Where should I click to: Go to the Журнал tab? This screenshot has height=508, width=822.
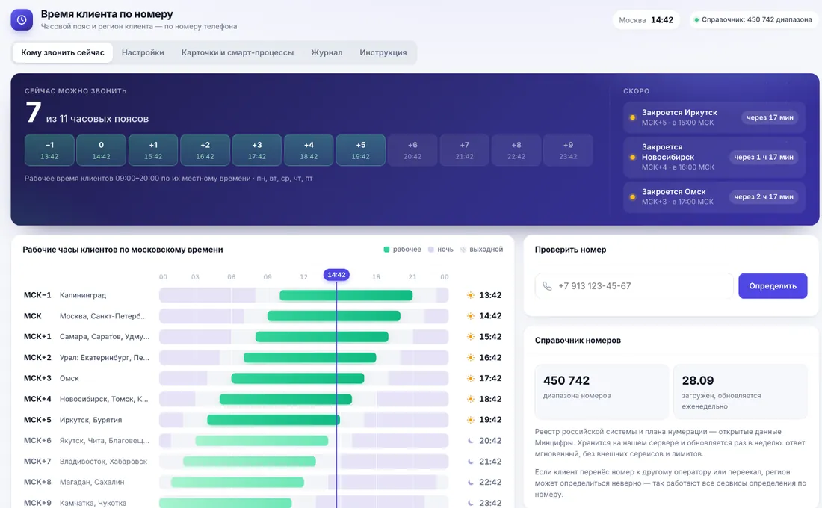327,52
